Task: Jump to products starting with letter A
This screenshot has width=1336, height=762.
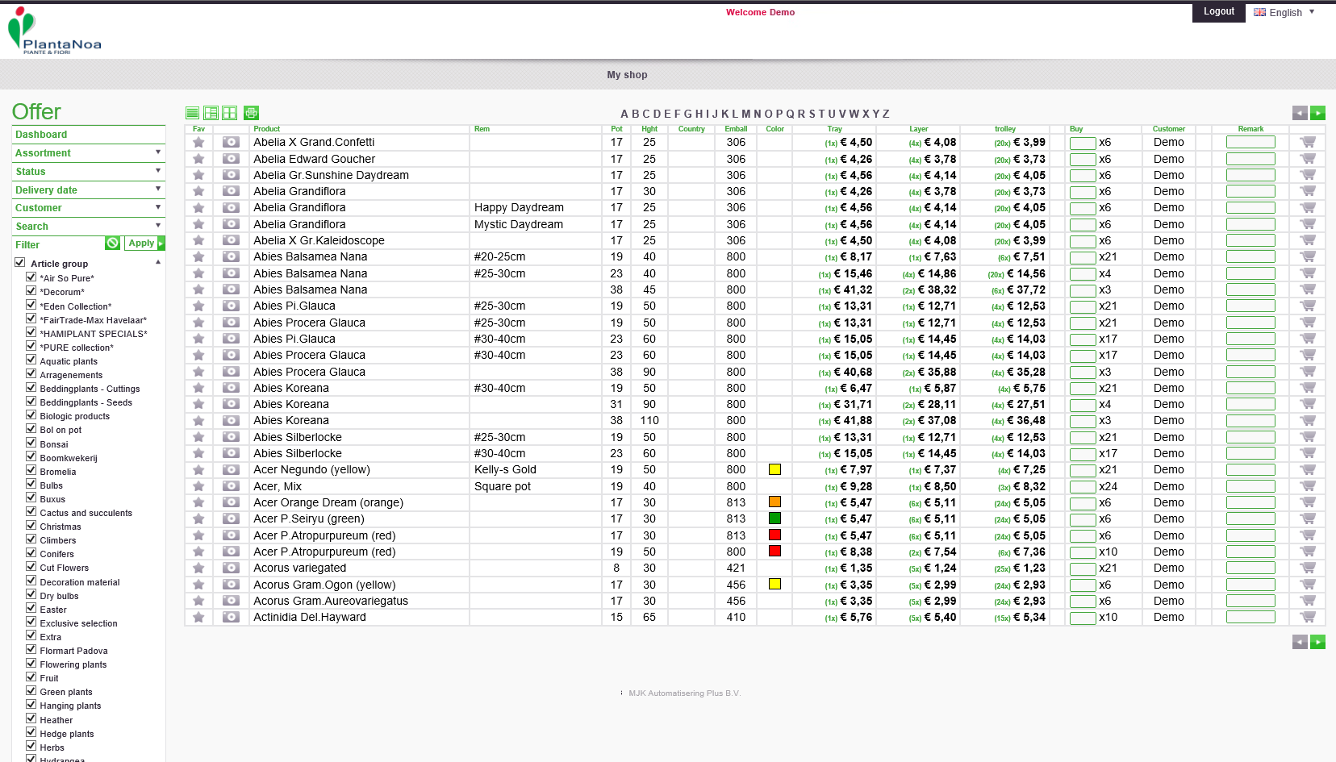Action: click(624, 114)
